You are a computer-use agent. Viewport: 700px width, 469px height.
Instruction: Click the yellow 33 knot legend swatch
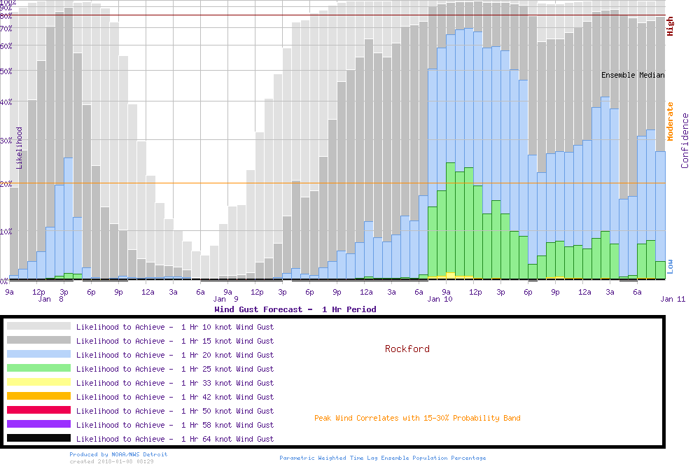[38, 382]
